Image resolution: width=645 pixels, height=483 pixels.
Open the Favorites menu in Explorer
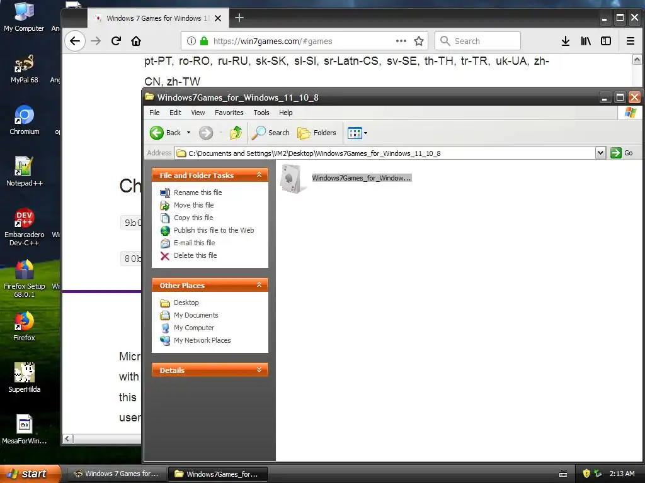pyautogui.click(x=229, y=113)
